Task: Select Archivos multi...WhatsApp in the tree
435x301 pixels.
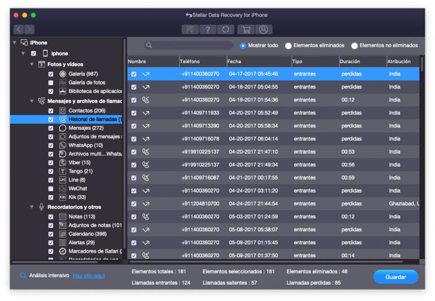Action: (x=95, y=154)
